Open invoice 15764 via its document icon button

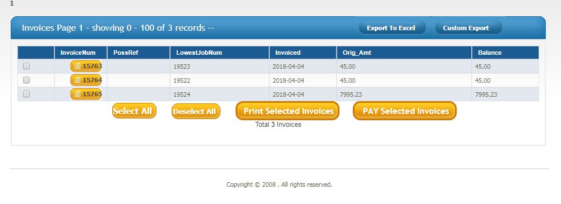[86, 80]
